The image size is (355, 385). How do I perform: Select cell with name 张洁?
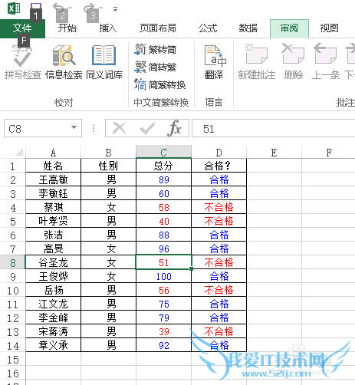pyautogui.click(x=53, y=235)
